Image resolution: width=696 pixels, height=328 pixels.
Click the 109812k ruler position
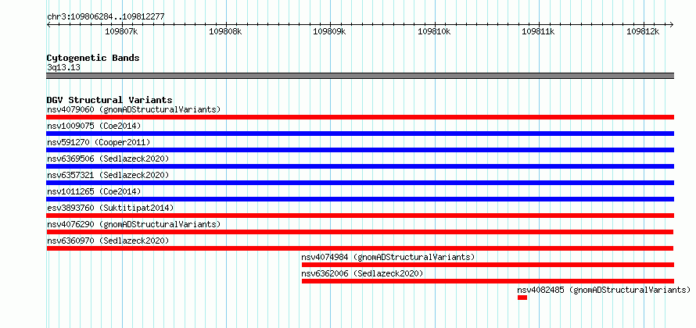click(x=644, y=31)
